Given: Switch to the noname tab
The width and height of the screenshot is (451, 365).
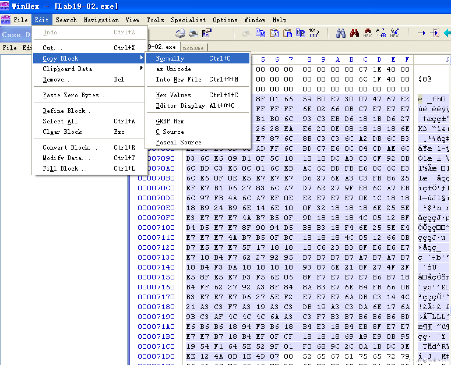Looking at the screenshot, I should coord(194,48).
